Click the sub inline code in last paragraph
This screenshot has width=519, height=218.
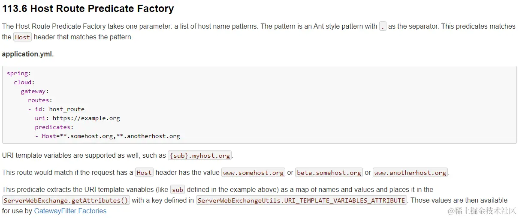click(x=178, y=190)
